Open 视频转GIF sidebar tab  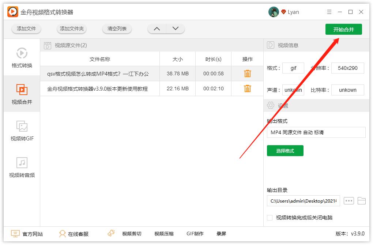click(22, 131)
